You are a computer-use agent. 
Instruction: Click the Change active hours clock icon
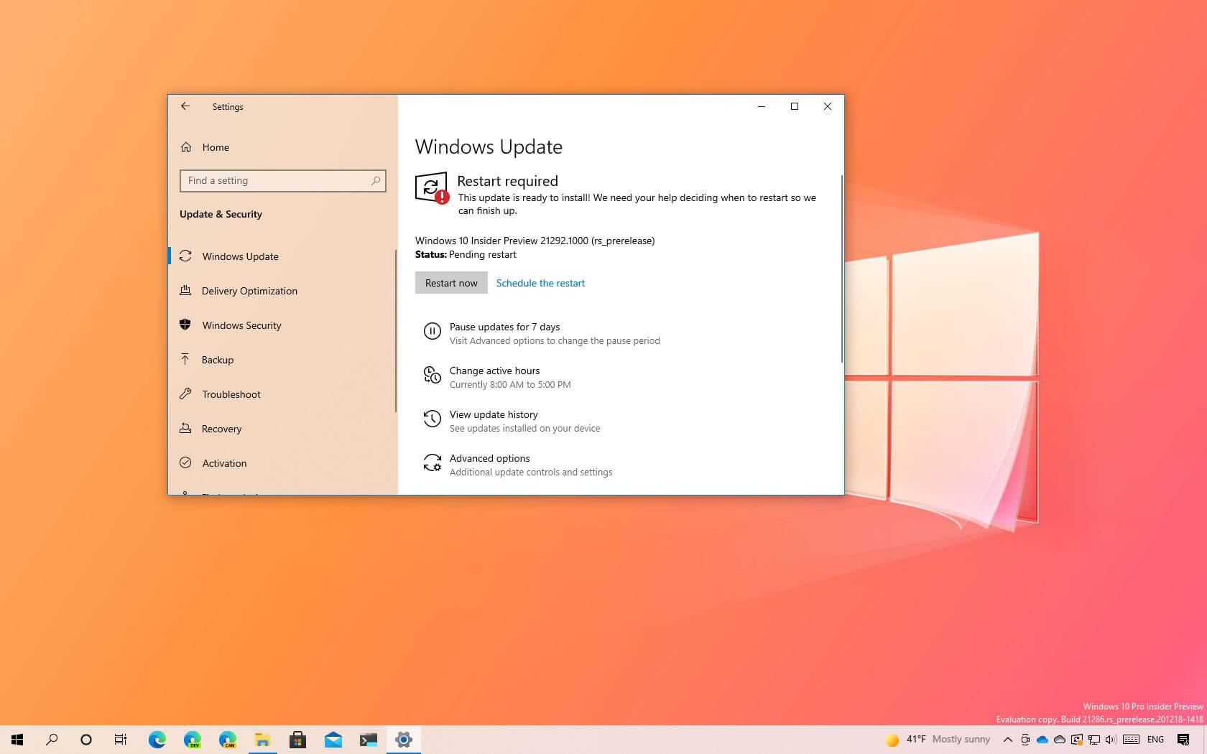[x=433, y=375]
